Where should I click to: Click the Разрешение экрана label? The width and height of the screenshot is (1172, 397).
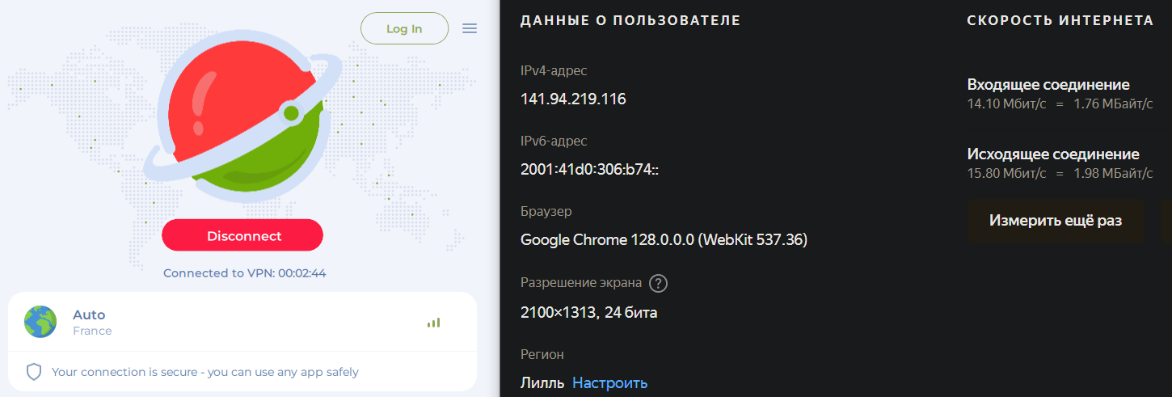581,283
